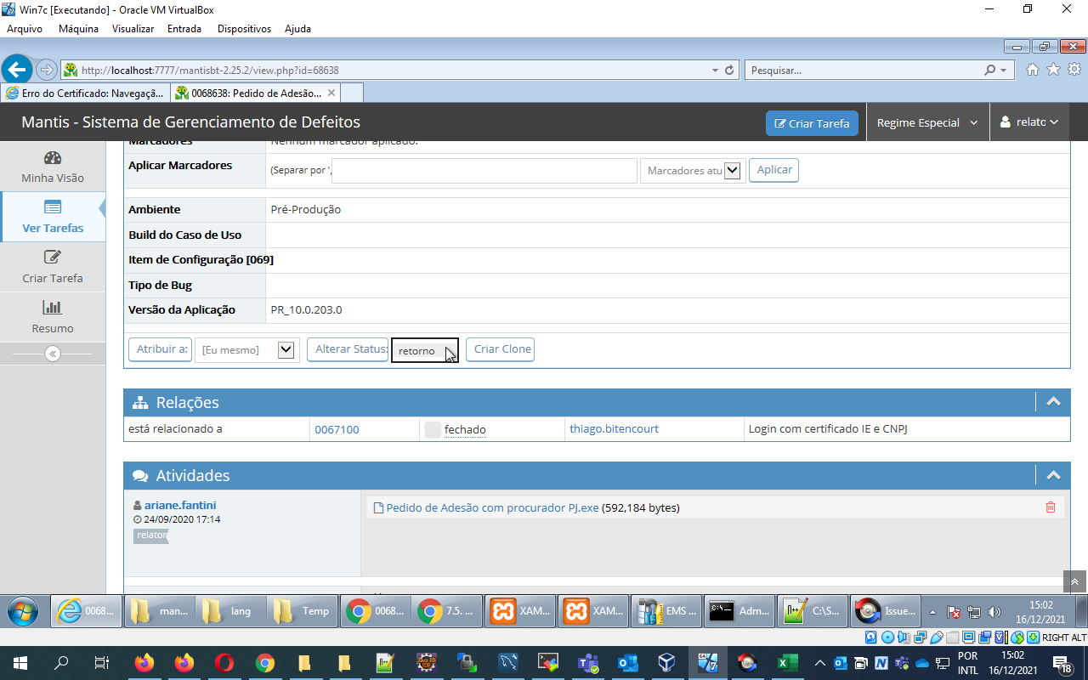Open host Task View icon
The width and height of the screenshot is (1088, 680).
pos(101,663)
